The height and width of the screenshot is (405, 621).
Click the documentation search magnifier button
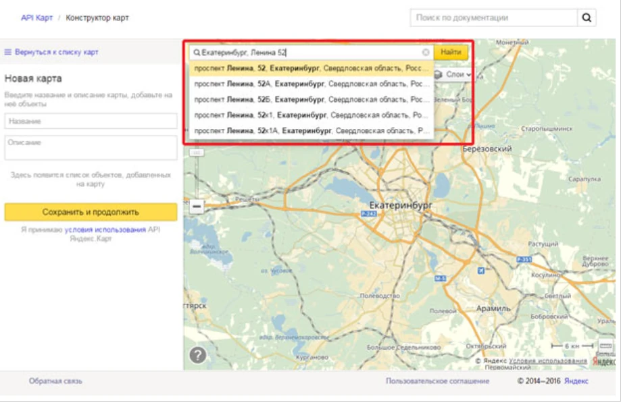586,18
